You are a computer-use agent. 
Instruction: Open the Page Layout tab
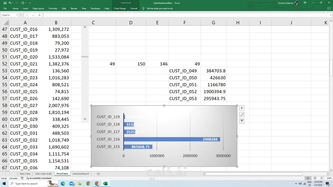click(38, 8)
